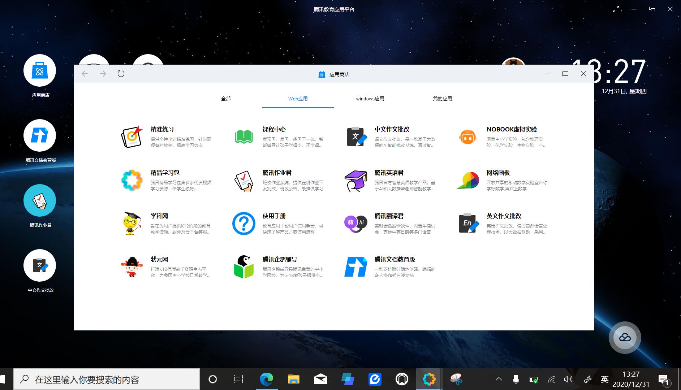Click the 英文作文批改 title text

pyautogui.click(x=504, y=216)
